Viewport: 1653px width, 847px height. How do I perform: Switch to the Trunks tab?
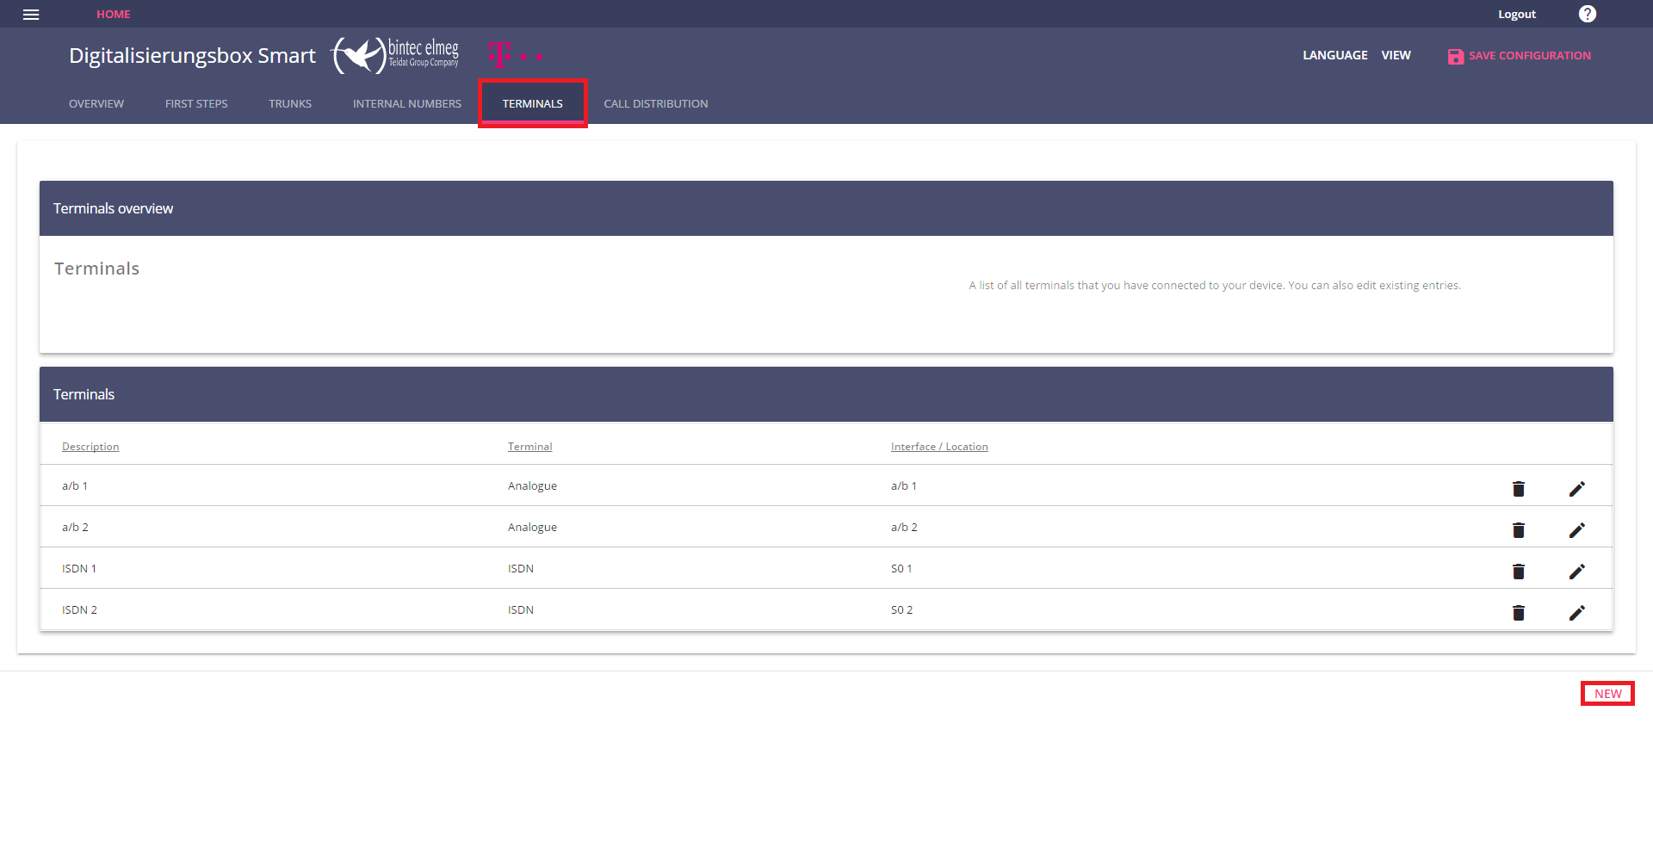pos(290,103)
